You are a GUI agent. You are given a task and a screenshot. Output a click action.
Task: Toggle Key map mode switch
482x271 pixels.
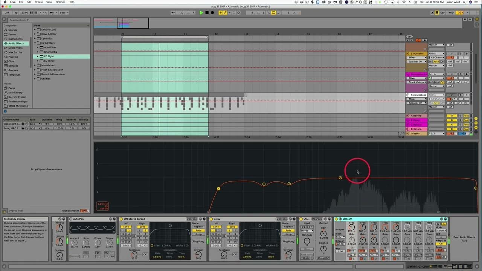coord(442,12)
